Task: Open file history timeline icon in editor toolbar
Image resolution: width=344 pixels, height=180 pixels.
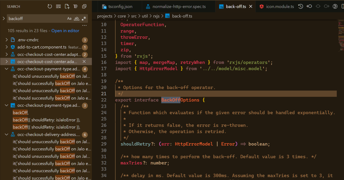Action: [300, 6]
